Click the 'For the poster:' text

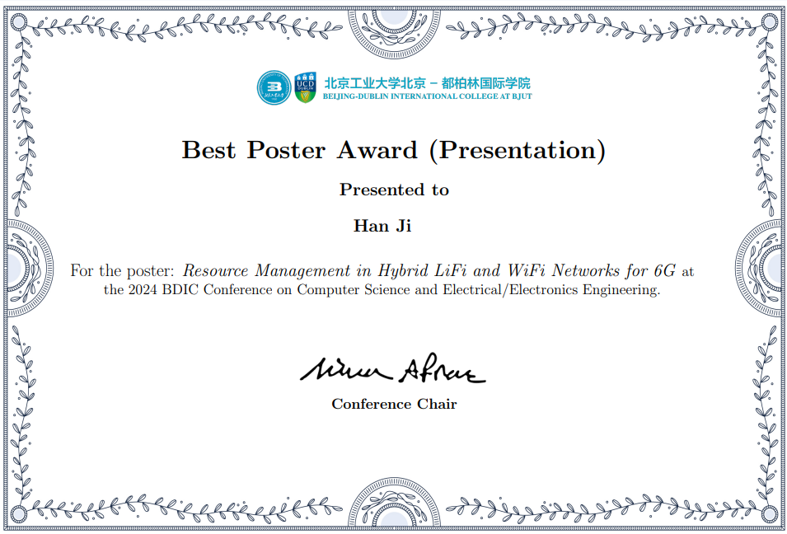point(123,270)
